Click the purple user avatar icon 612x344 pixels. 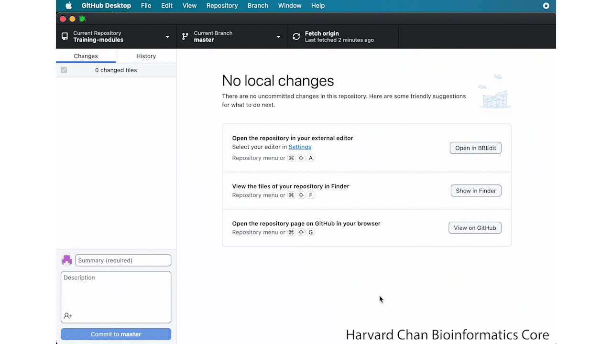(x=66, y=260)
